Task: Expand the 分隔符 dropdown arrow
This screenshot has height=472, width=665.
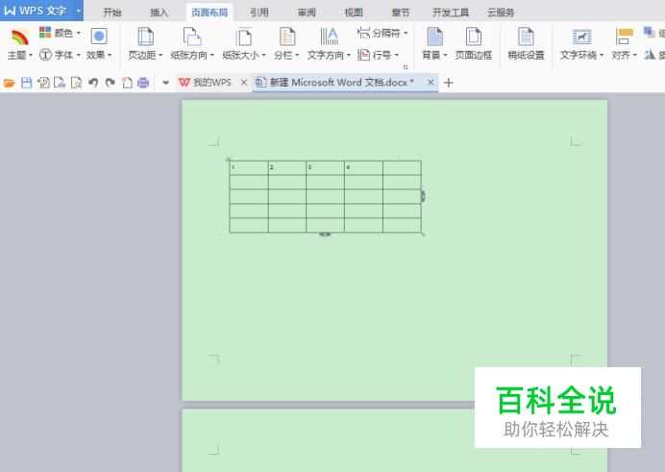Action: 406,33
